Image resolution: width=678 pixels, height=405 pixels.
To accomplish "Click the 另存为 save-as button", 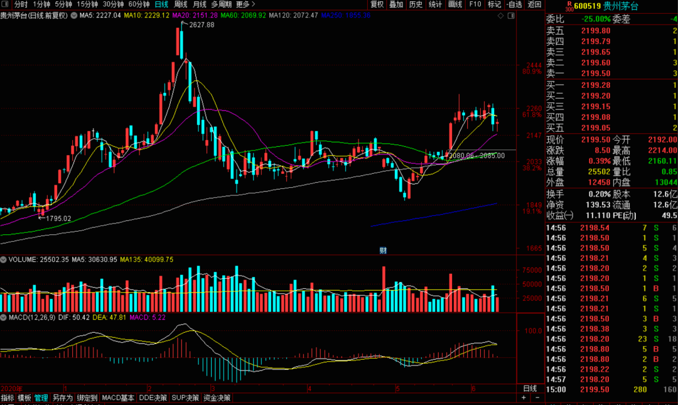I will point(62,398).
